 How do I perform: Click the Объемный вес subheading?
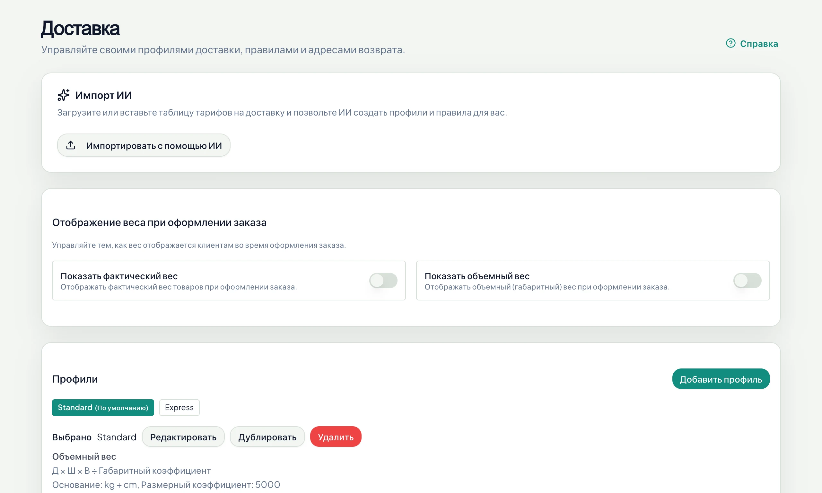[x=84, y=456]
